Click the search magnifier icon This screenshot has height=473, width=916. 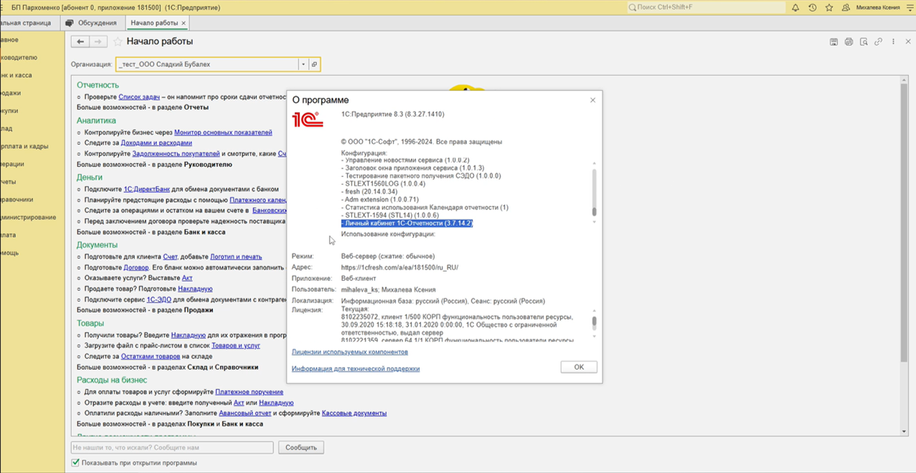coord(632,7)
